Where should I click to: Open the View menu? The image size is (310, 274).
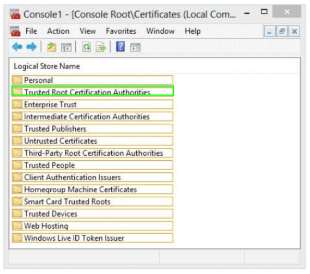(88, 31)
